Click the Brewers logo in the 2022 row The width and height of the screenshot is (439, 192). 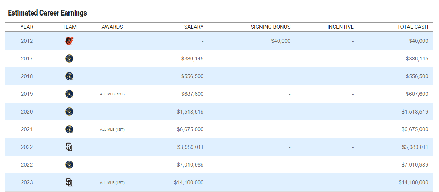pos(69,165)
